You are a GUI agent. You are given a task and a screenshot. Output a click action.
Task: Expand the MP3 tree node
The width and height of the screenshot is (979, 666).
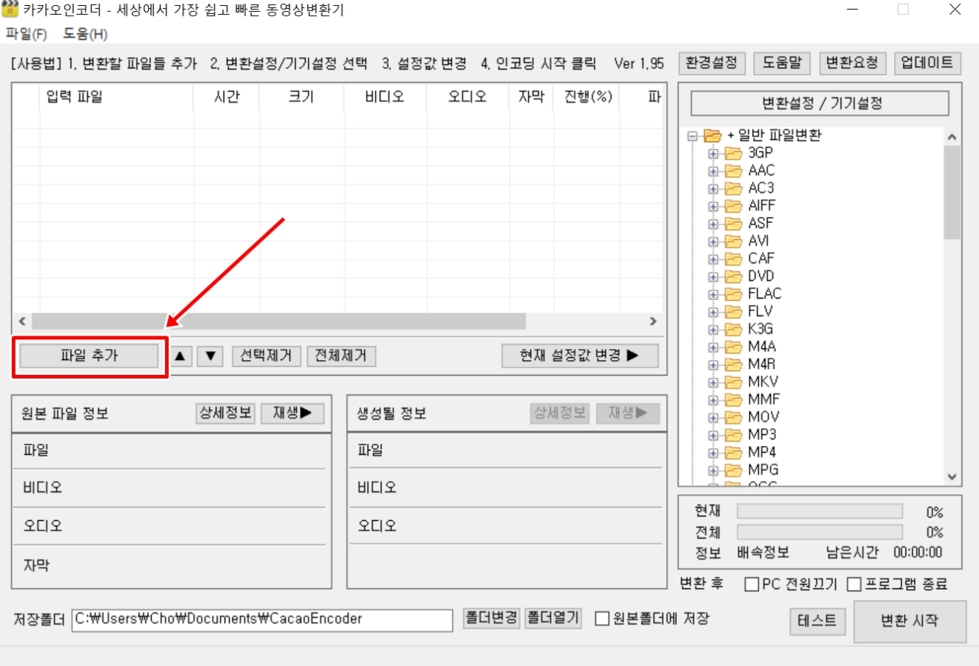tap(712, 436)
